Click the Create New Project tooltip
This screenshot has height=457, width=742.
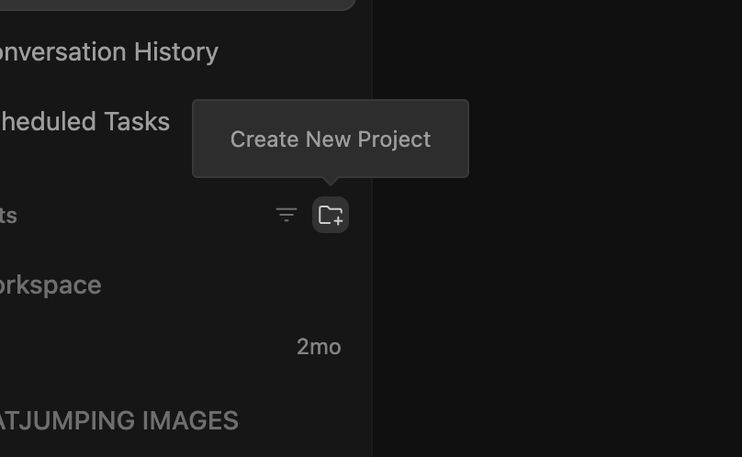click(x=331, y=139)
